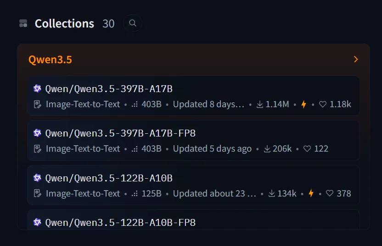
Task: Click Qwen avatar icon beside Qwen3.5-122B-A10B
Action: coord(37,178)
